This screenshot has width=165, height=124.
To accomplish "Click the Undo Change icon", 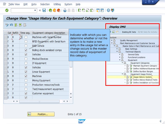I will tap(11, 25).
